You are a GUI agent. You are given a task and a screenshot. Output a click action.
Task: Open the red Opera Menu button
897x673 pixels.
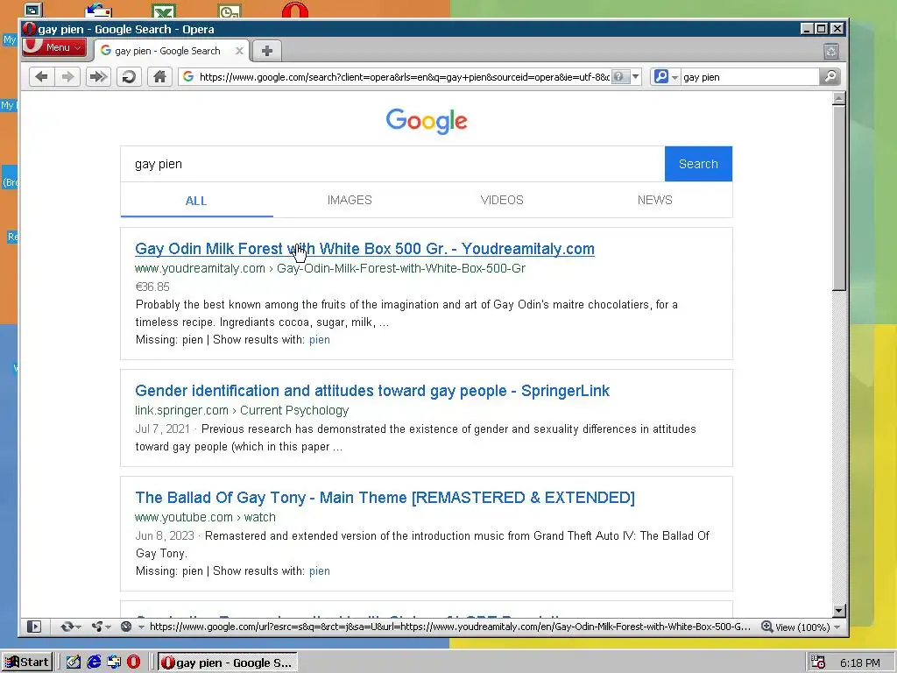(54, 47)
